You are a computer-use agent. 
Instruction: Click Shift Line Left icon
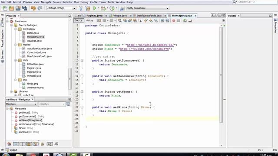click(162, 21)
